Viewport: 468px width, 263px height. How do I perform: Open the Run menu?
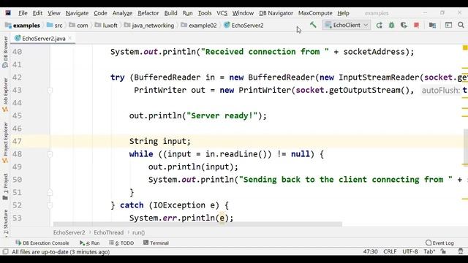(x=187, y=13)
